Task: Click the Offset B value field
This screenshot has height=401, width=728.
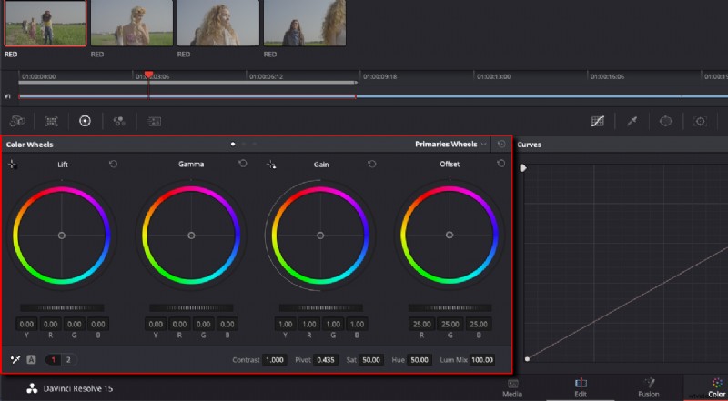Action: pyautogui.click(x=479, y=324)
